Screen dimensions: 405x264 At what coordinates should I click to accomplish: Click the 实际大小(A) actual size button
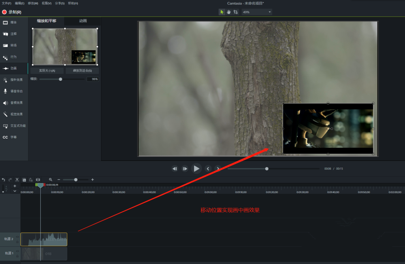(47, 70)
